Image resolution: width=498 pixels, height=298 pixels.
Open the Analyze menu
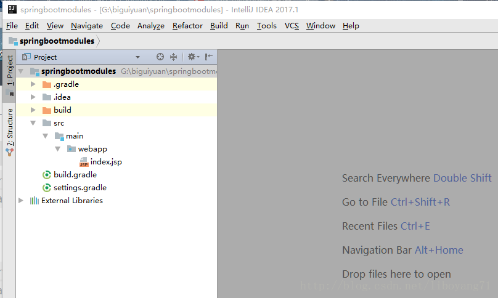point(151,26)
